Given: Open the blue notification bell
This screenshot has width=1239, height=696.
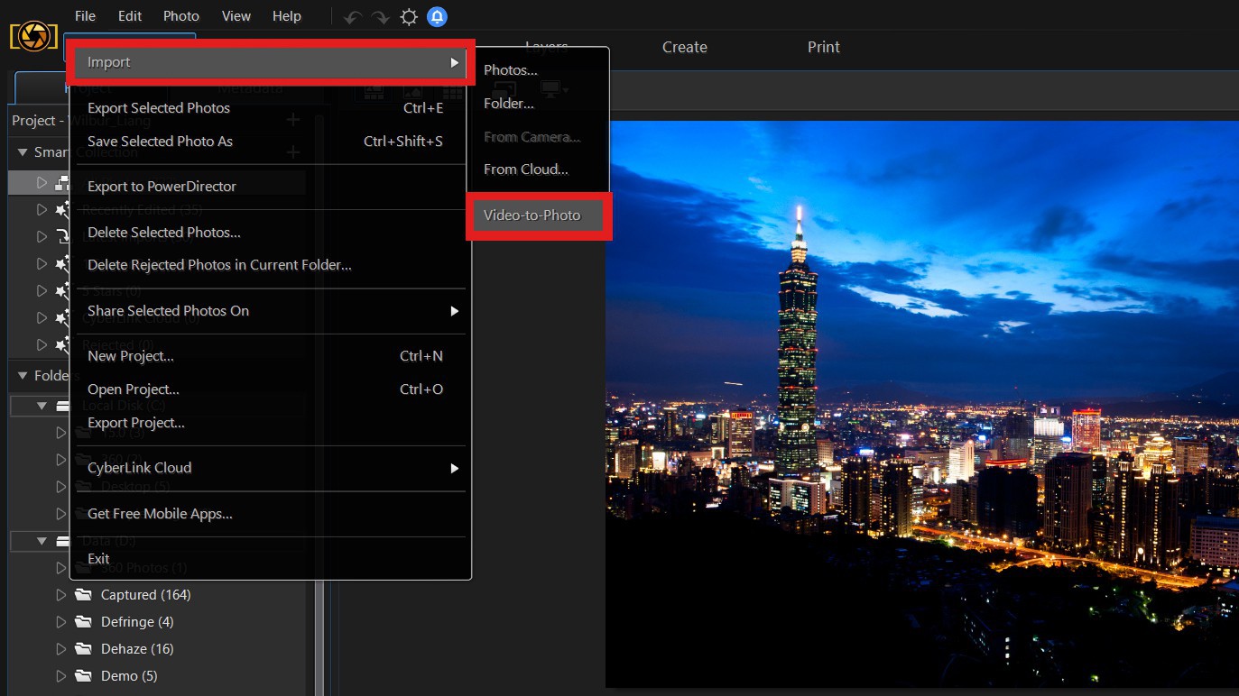Looking at the screenshot, I should pyautogui.click(x=437, y=16).
